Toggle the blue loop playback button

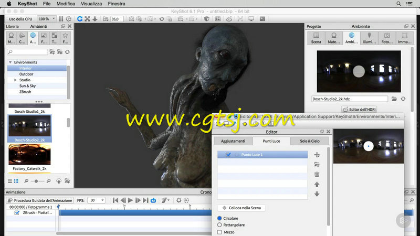(153, 200)
